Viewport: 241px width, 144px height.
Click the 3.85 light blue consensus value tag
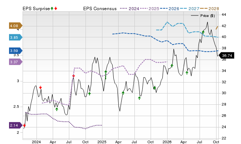(x=16, y=37)
